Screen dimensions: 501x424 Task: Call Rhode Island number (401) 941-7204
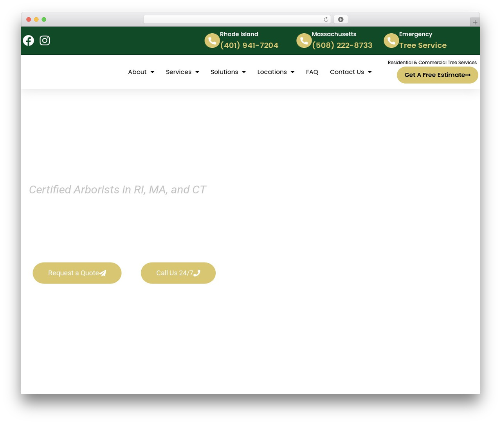249,45
